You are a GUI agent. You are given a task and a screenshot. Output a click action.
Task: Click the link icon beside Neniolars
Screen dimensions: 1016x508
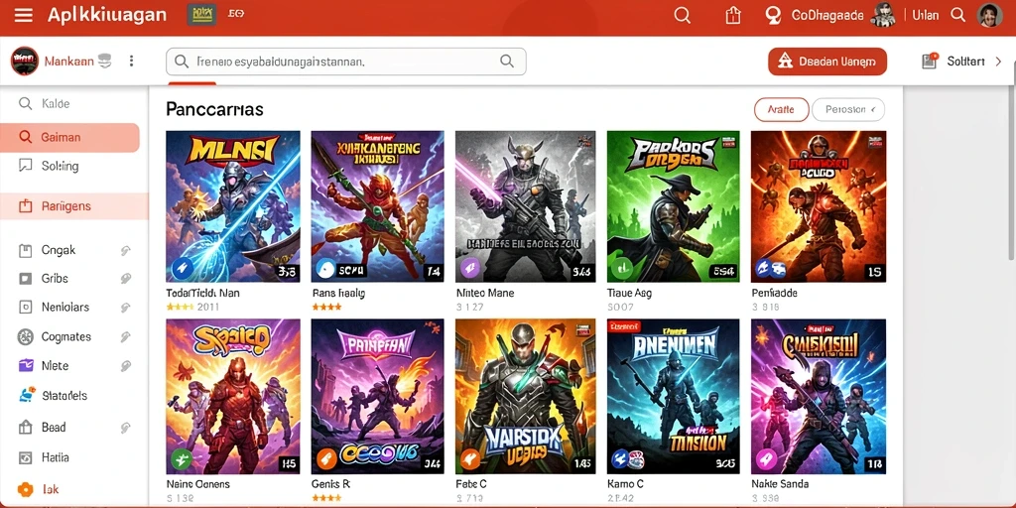(126, 308)
